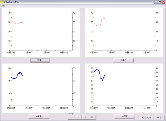The height and width of the screenshot is (121, 166).
Task: Minimize the リアルタイムグラフ window
Action: 156,2
